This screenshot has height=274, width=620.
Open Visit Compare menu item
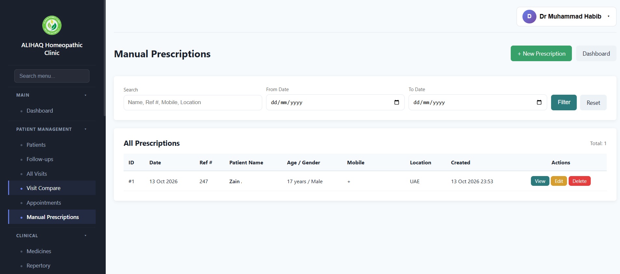(52, 188)
